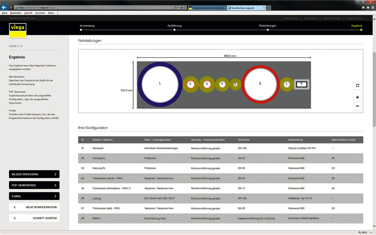Screen dimensions: 376x235
Task: Go to the Anwendung step
Action: click(x=87, y=26)
